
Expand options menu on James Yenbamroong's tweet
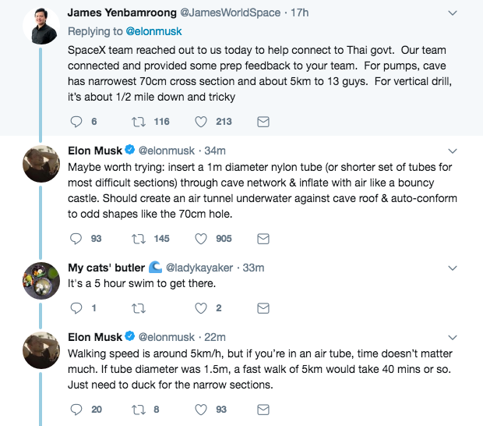point(453,13)
